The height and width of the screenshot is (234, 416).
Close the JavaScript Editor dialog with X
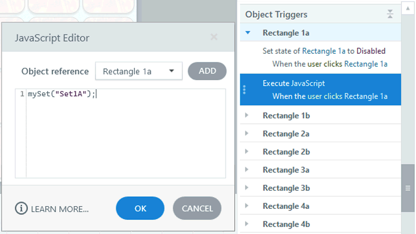(x=214, y=37)
